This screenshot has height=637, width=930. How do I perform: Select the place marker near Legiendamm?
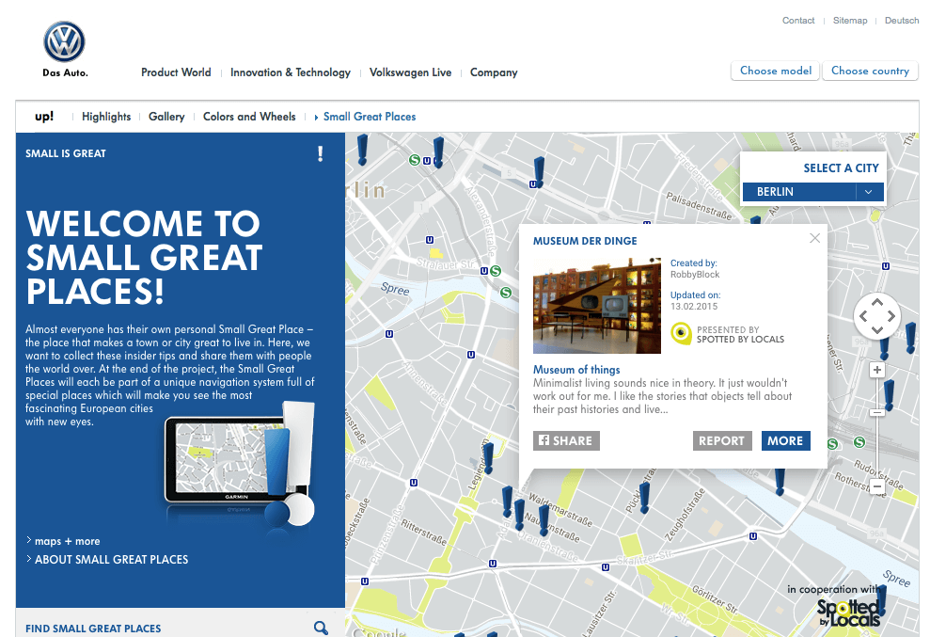488,457
